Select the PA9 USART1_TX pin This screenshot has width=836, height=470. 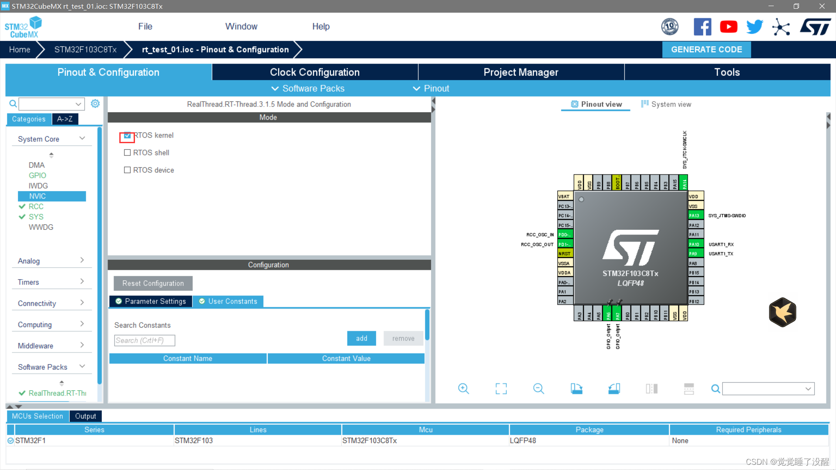pos(696,254)
